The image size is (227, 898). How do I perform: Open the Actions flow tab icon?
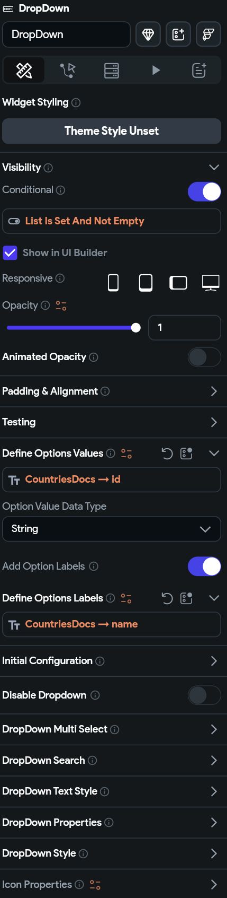point(68,71)
